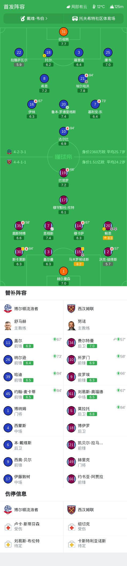
Task: Click the West Ham crest beside 4-4-1-1
Action: [x=9, y=162]
